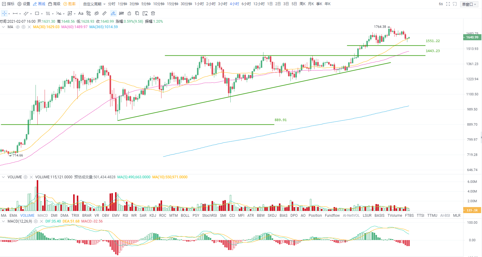Select the Fundflow indicator tab
Screen dimensions: 482x257
tap(332, 216)
